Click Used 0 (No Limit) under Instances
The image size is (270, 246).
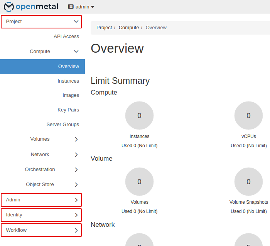(140, 146)
